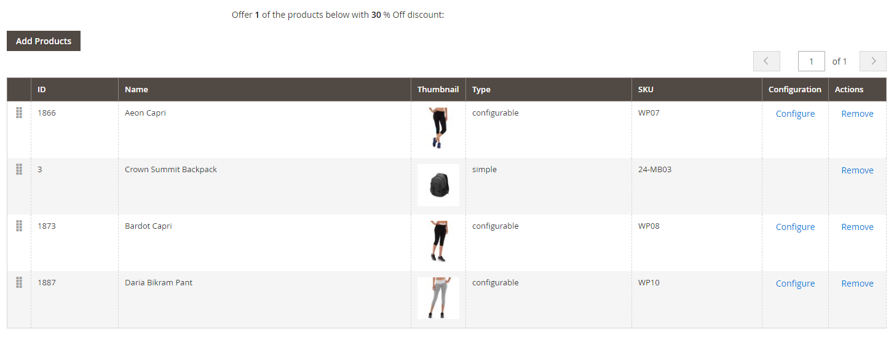894x337 pixels.
Task: Go to next page arrow button
Action: [872, 61]
